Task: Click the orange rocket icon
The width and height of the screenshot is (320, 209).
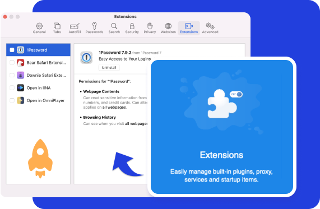Action: tap(40, 159)
